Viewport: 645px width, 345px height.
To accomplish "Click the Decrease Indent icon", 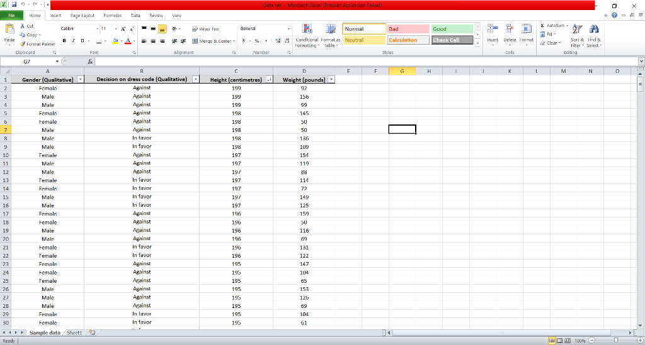I will pos(174,41).
